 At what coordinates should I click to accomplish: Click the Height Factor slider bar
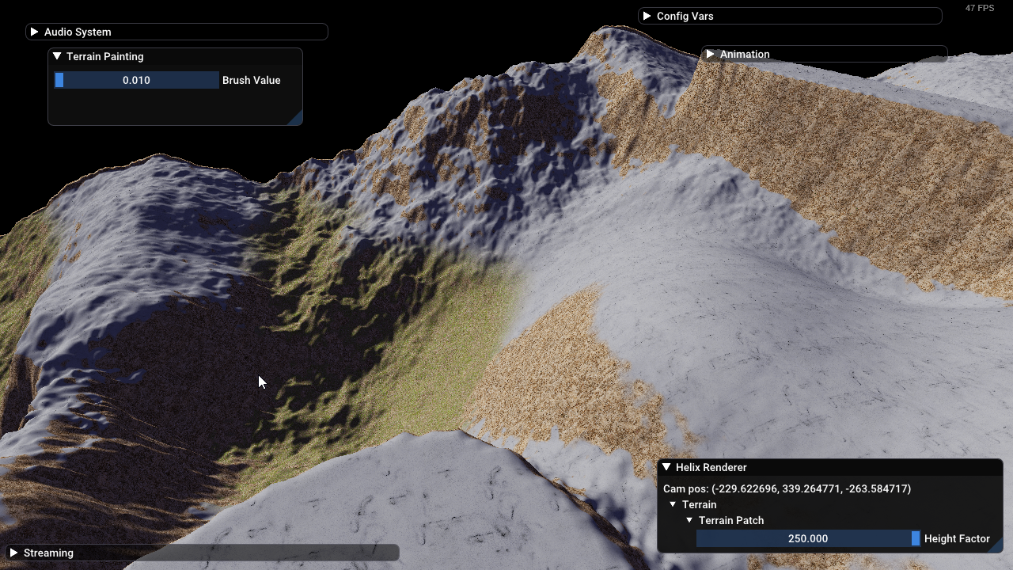[x=807, y=538]
